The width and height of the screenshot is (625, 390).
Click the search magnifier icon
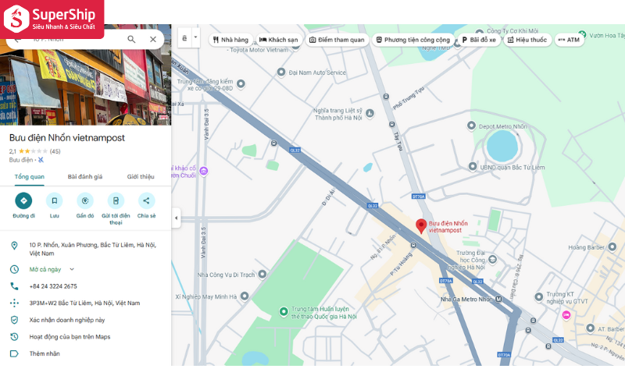point(131,39)
